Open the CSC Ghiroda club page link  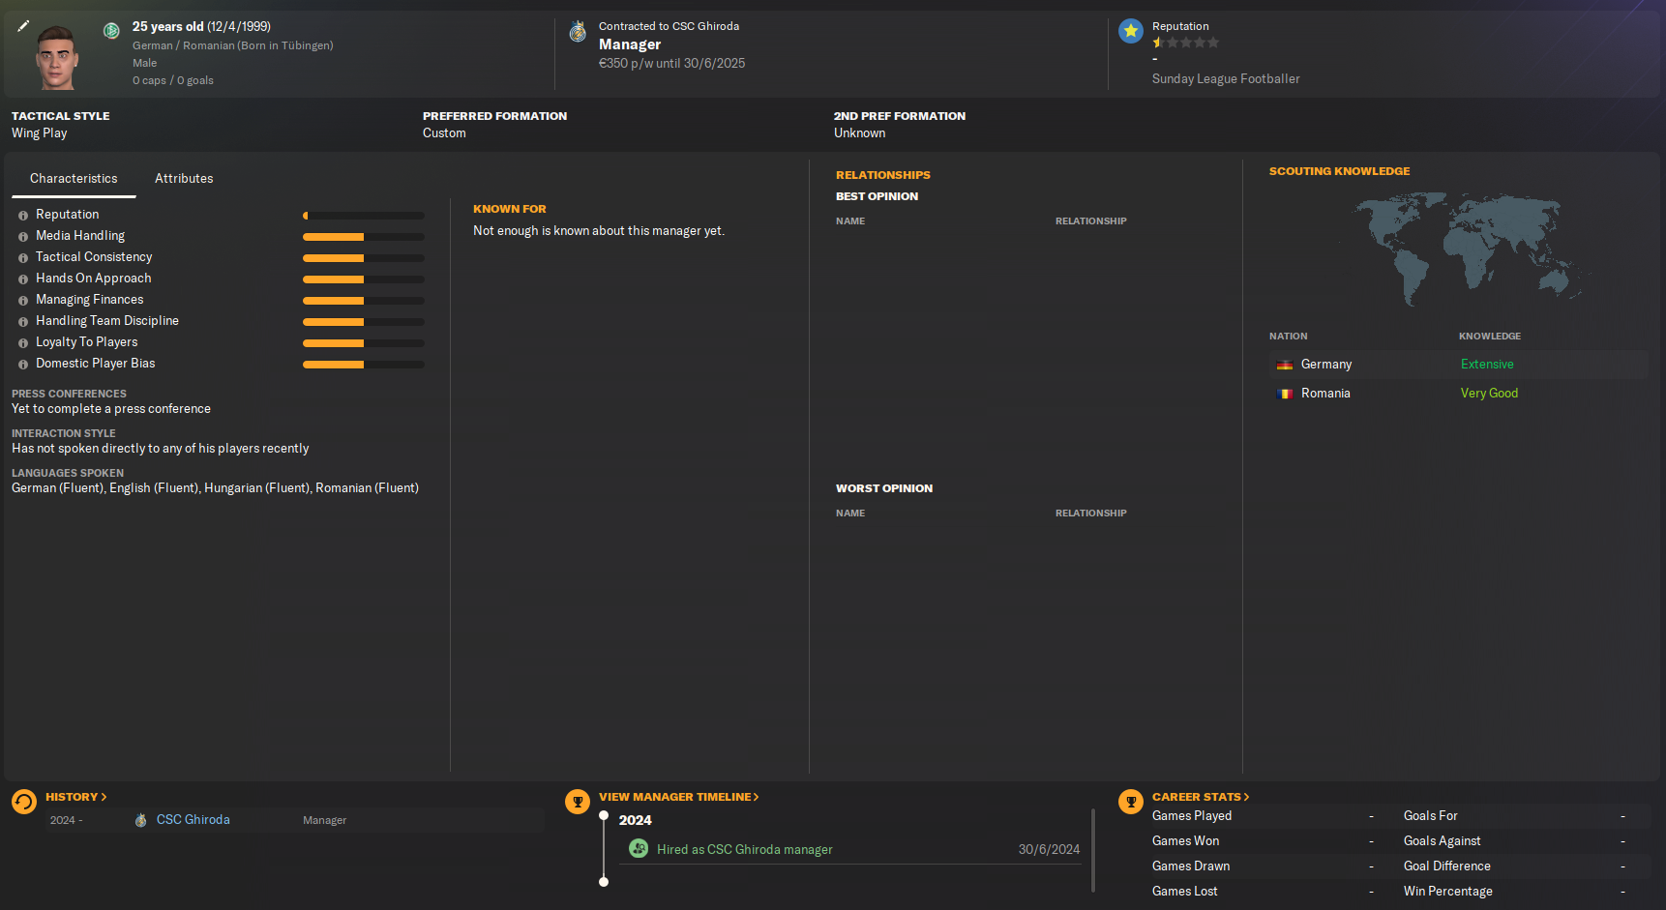point(193,819)
